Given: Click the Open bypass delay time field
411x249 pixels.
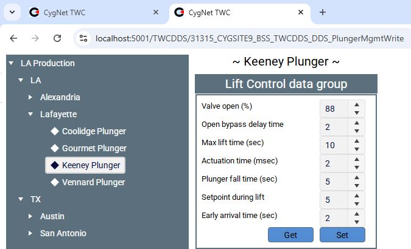Looking at the screenshot, I should click(334, 127).
